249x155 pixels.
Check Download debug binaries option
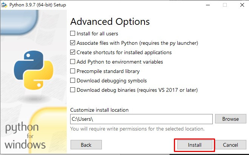tap(72, 90)
